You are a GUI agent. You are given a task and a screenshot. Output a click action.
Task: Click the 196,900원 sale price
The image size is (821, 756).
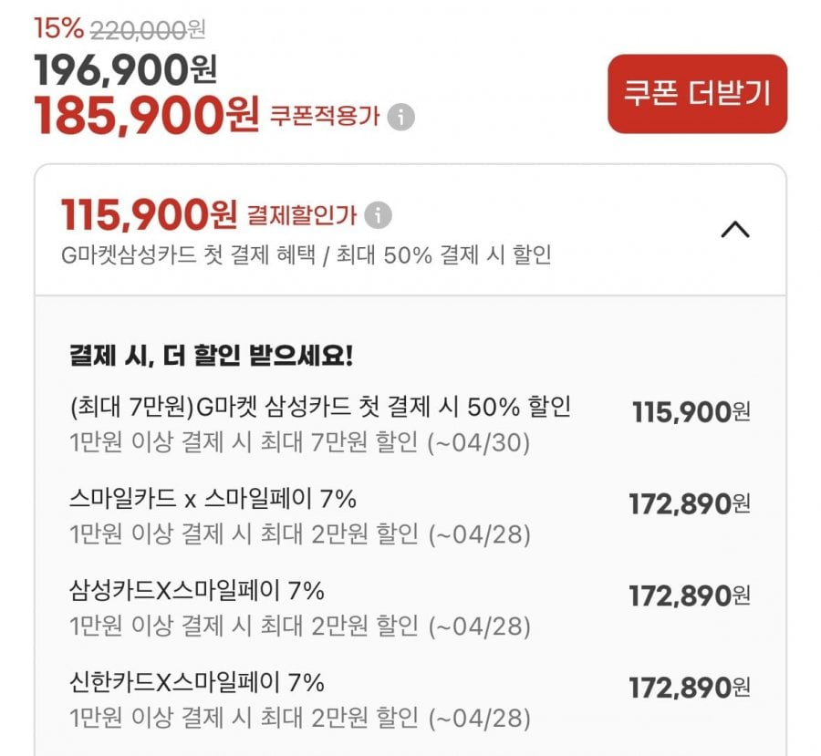coord(126,69)
